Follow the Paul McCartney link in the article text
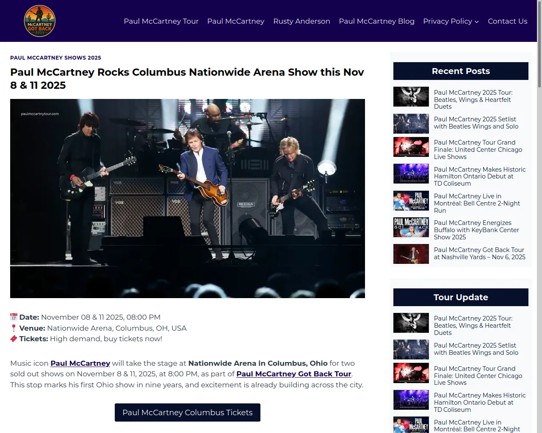 click(80, 363)
